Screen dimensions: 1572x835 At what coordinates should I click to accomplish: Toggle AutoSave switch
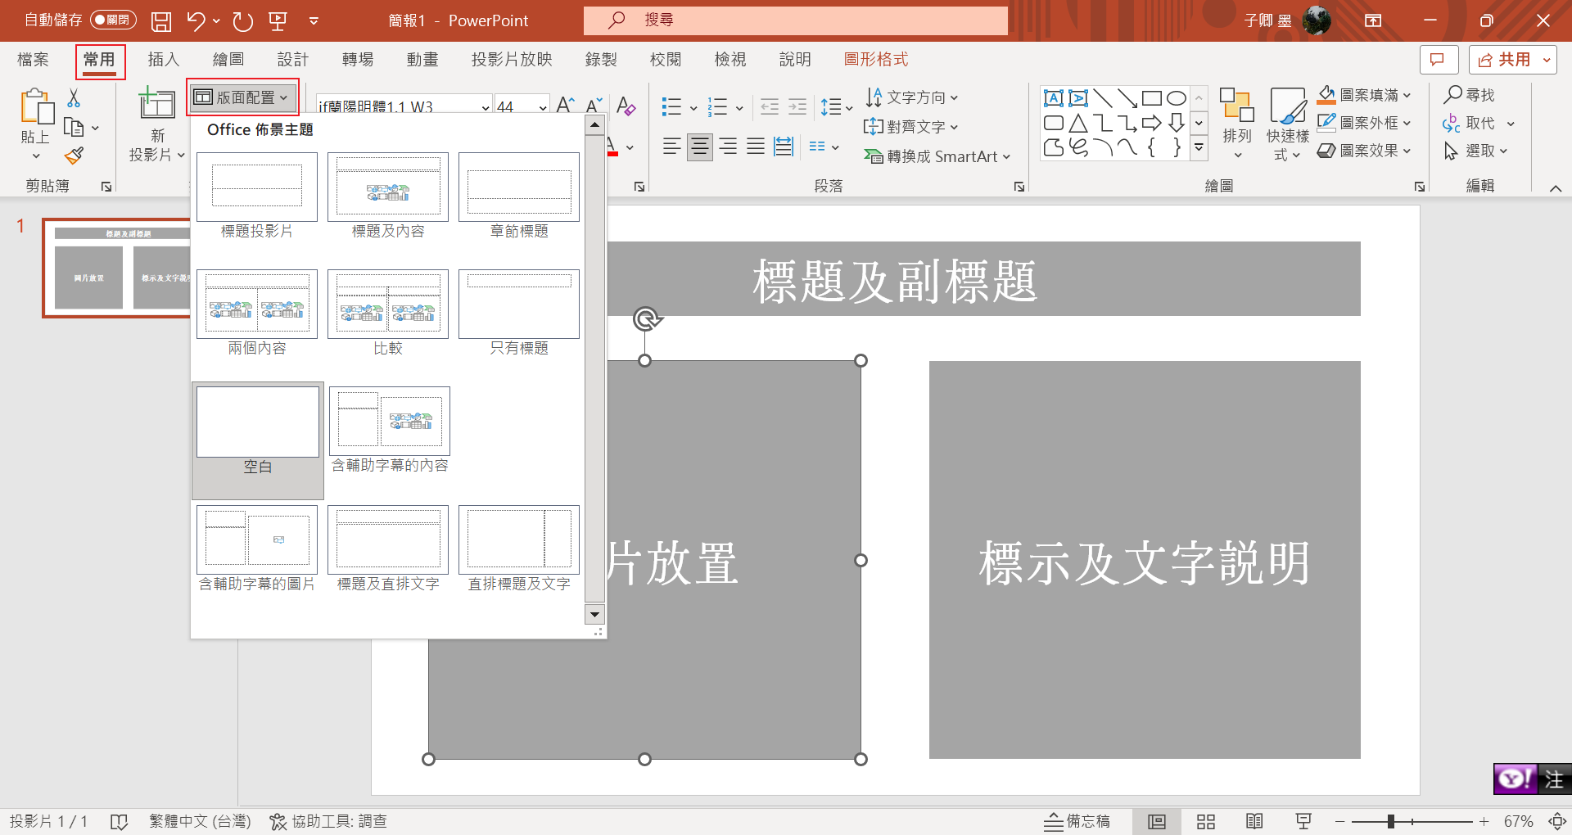(x=113, y=20)
